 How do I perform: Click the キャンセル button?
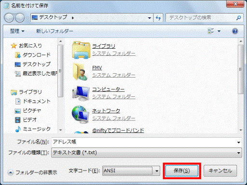(220, 171)
